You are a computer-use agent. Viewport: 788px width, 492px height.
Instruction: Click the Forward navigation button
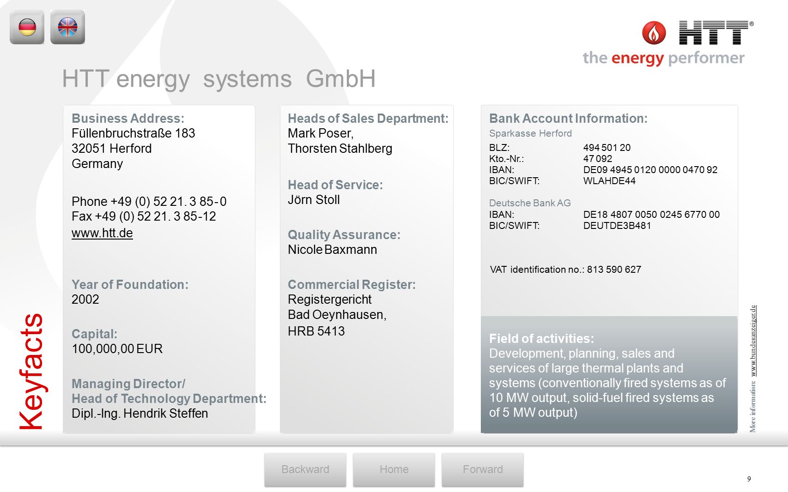coord(483,469)
